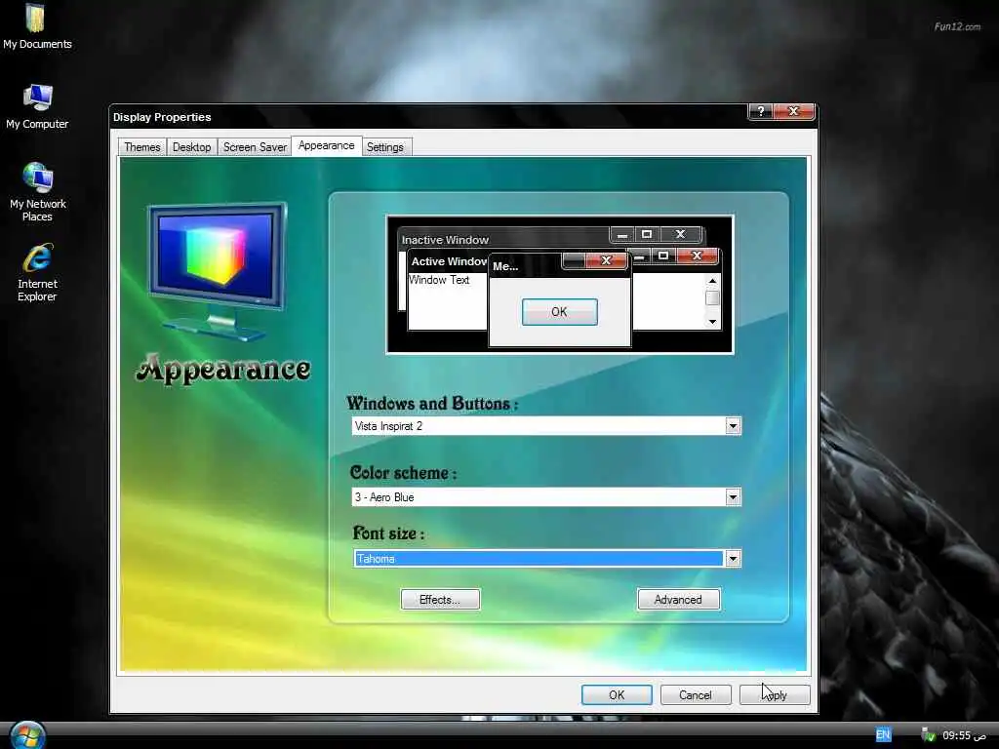Screen dimensions: 999x749
Task: Launch Internet Explorer from desktop
Action: coord(37,272)
